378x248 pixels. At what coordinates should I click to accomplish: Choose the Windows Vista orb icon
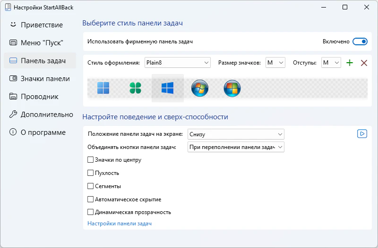pyautogui.click(x=232, y=88)
